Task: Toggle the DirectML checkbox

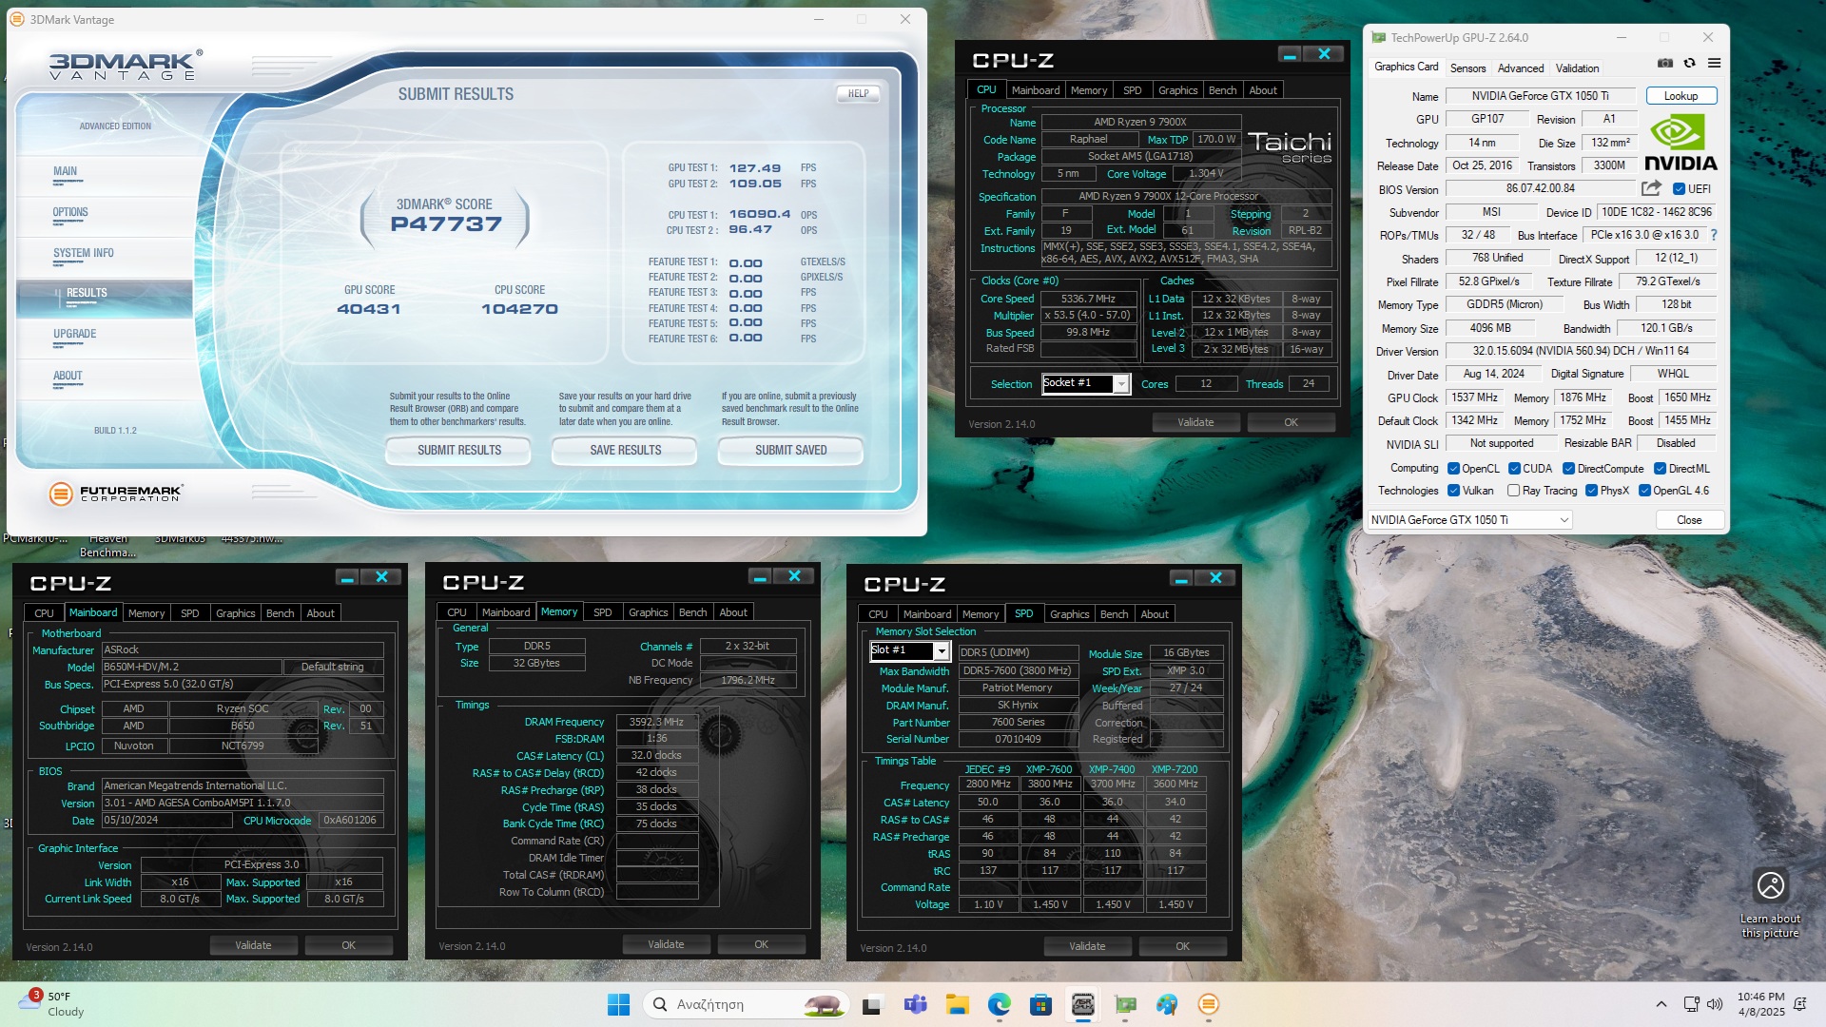Action: point(1660,469)
